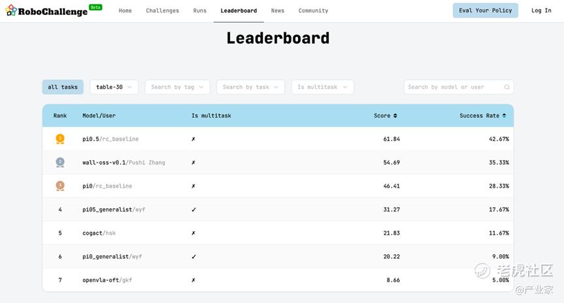Select the Leaderboard tab
Image resolution: width=564 pixels, height=303 pixels.
(x=239, y=11)
